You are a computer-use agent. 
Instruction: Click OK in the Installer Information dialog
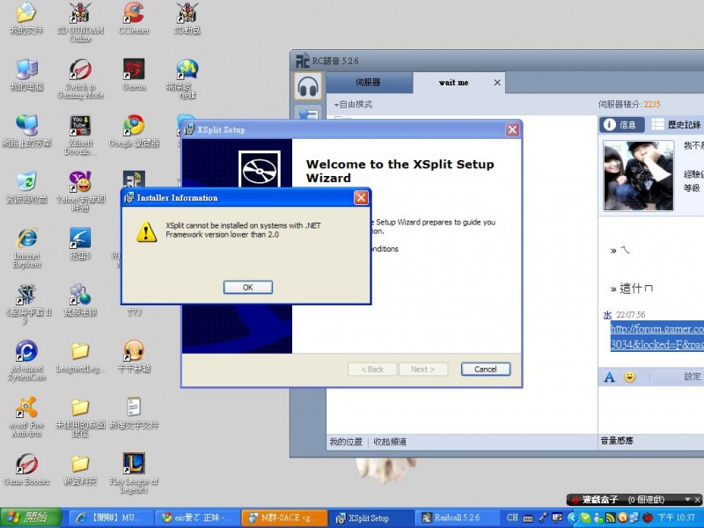(x=248, y=288)
